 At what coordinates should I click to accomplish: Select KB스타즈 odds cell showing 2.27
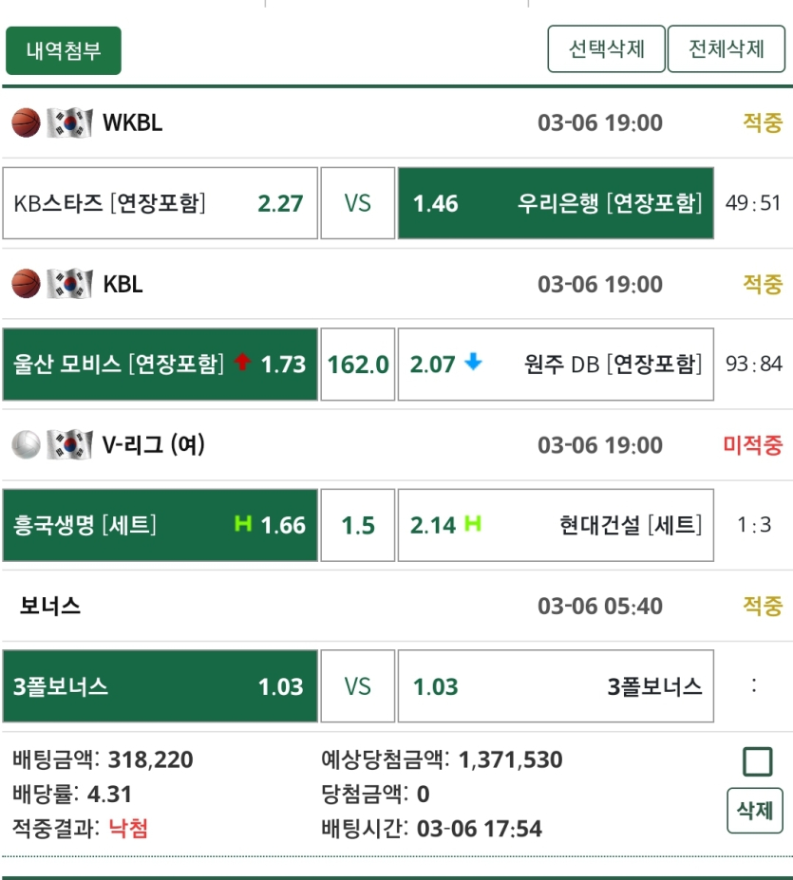pos(160,202)
